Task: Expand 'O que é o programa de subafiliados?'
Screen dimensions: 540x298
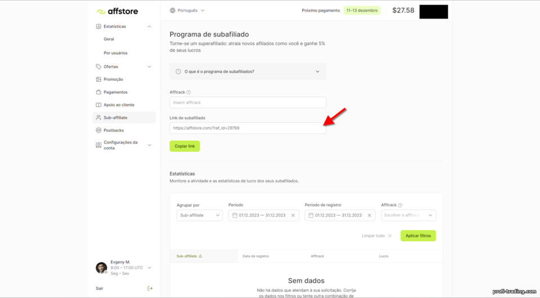Action: point(247,71)
